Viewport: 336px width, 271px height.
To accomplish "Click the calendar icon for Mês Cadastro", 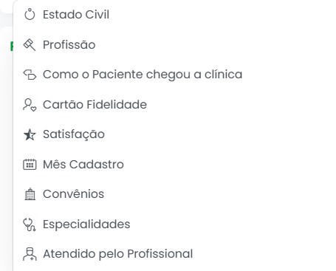I will tap(30, 165).
